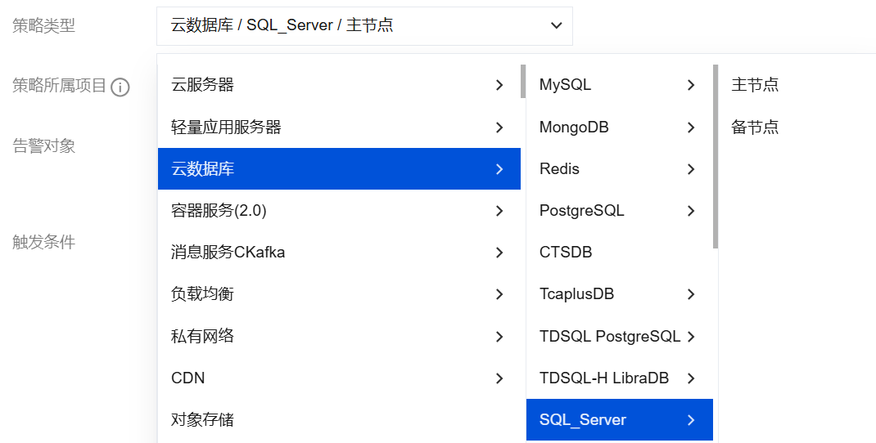876x443 pixels.
Task: Choose MySQL database type
Action: pos(620,85)
